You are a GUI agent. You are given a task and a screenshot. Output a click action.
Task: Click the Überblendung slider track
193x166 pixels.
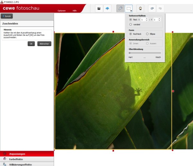pos(145,53)
